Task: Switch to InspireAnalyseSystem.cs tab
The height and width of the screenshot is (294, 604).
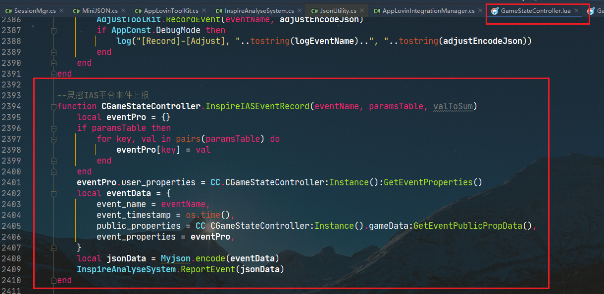Action: [x=259, y=10]
